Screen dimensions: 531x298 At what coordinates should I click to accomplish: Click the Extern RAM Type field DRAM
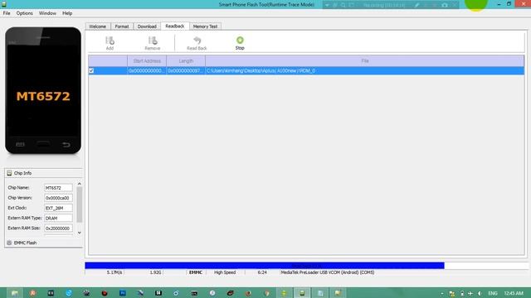click(x=58, y=218)
